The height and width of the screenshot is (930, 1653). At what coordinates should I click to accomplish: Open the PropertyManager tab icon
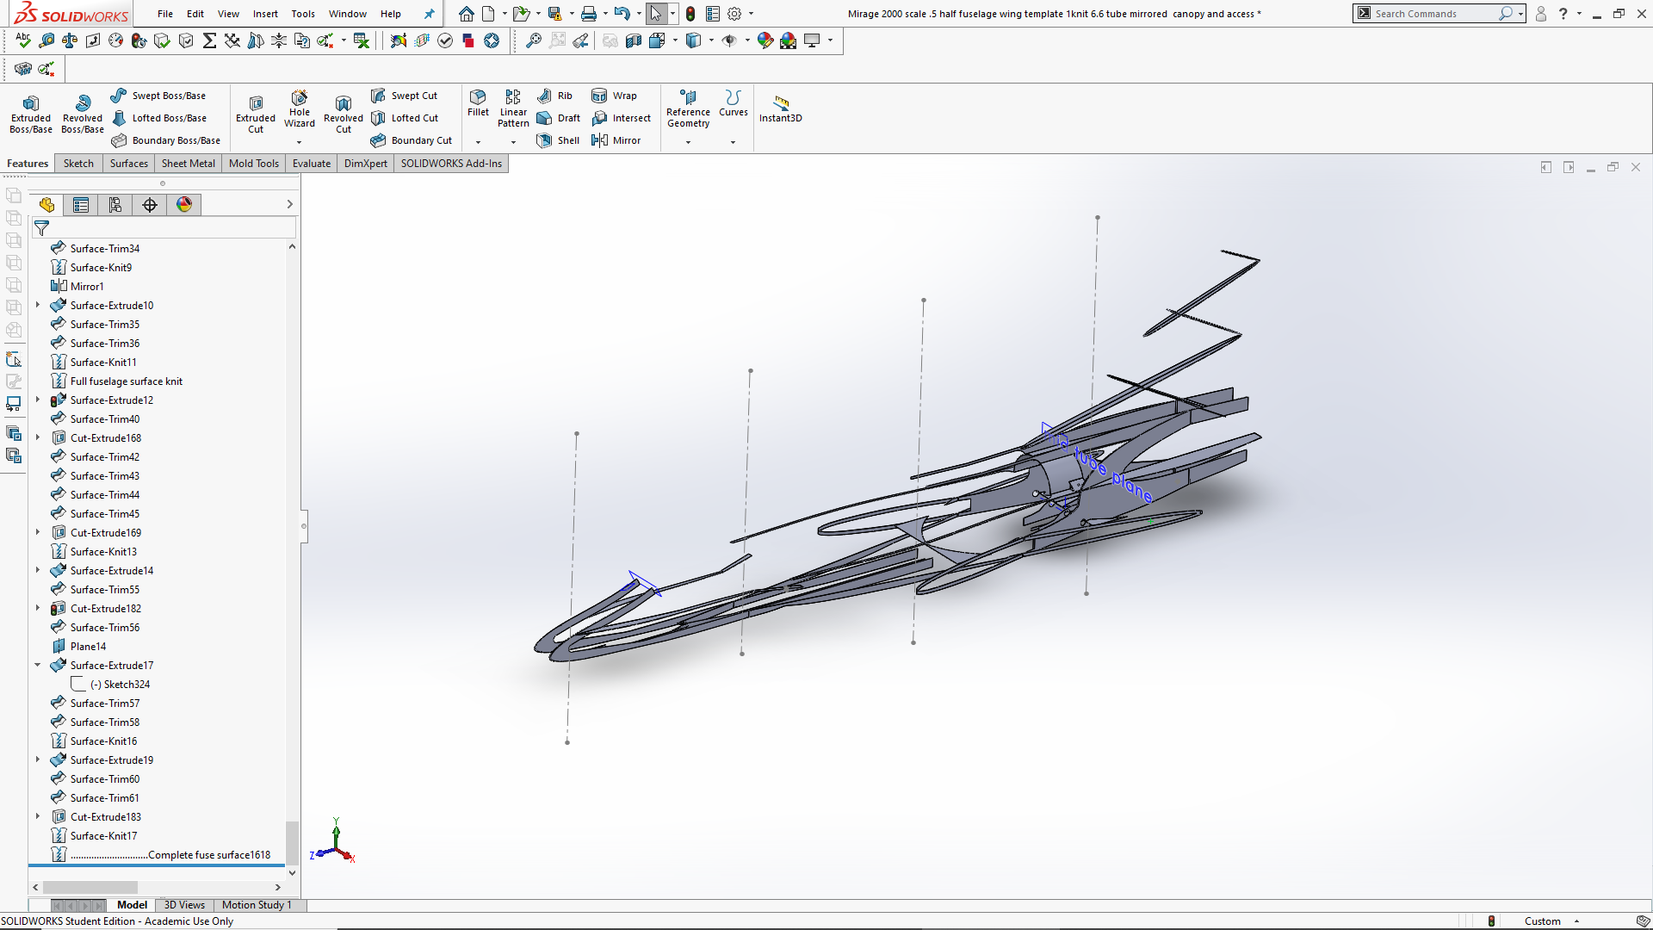pos(81,204)
